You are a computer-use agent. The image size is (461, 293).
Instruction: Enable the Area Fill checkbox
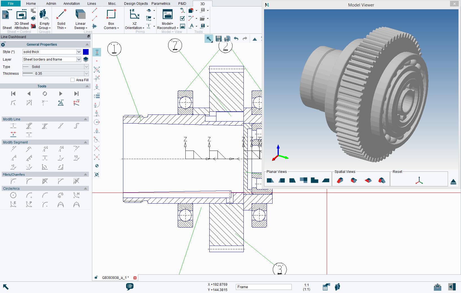coord(73,80)
